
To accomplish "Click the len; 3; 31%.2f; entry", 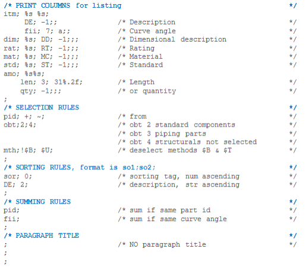I will click(x=52, y=82).
